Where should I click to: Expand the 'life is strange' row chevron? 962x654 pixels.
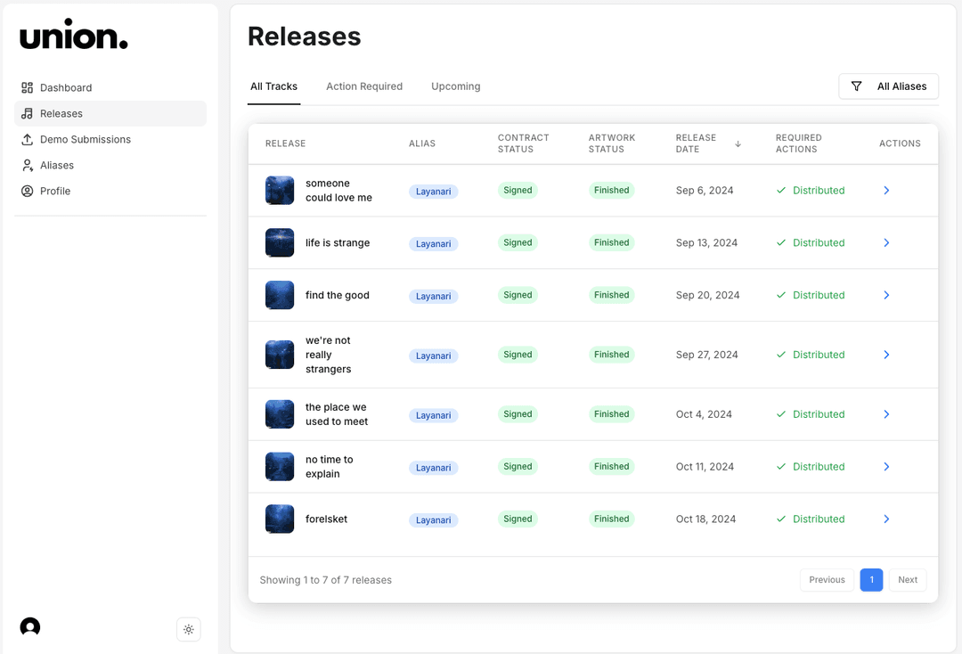886,242
